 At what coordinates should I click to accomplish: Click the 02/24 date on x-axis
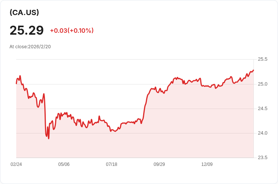pyautogui.click(x=16, y=164)
